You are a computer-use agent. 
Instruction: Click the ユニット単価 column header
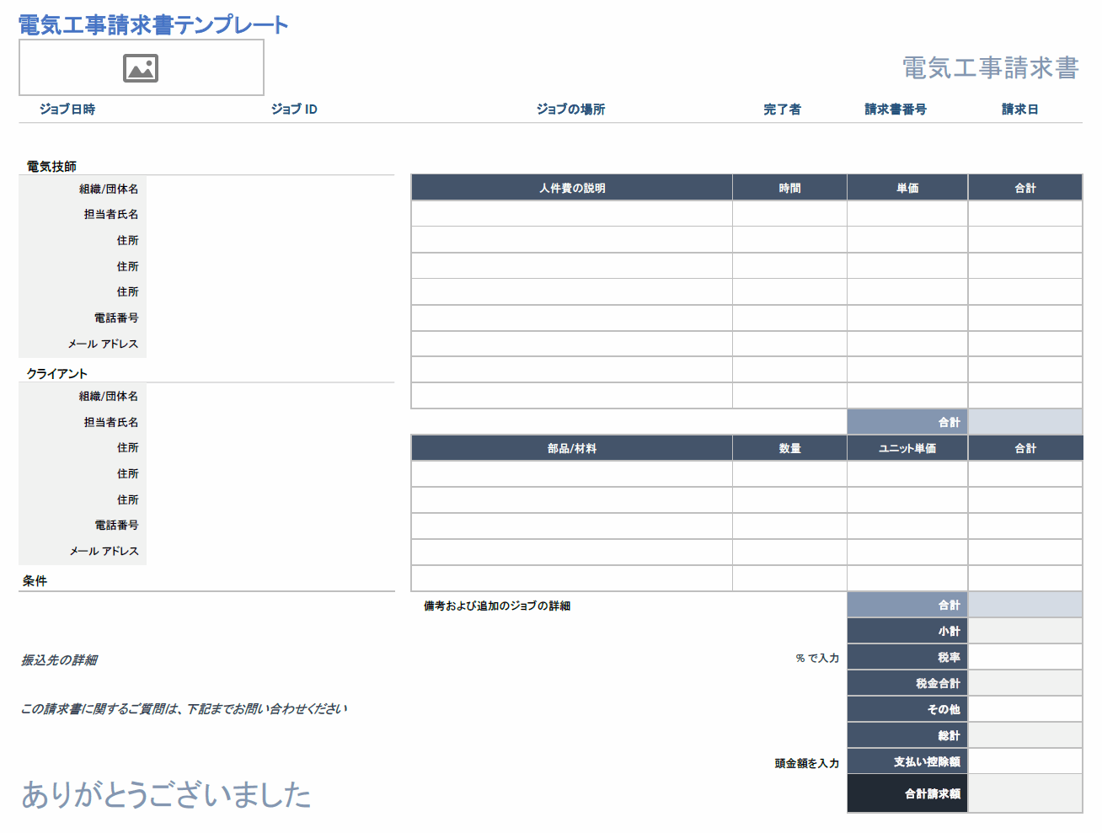pos(907,448)
